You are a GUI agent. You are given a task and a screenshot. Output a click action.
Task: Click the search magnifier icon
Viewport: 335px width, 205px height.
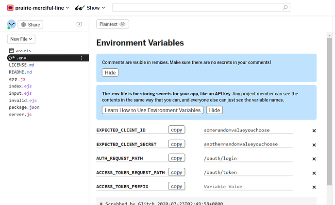285,8
